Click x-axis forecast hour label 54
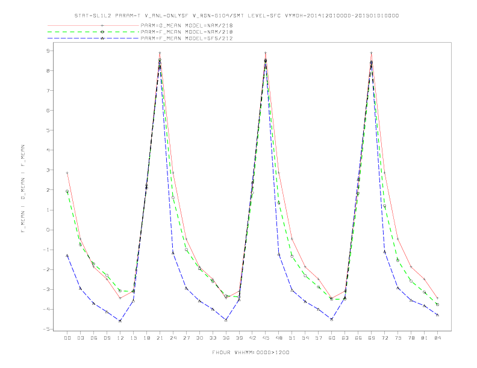 (x=305, y=338)
